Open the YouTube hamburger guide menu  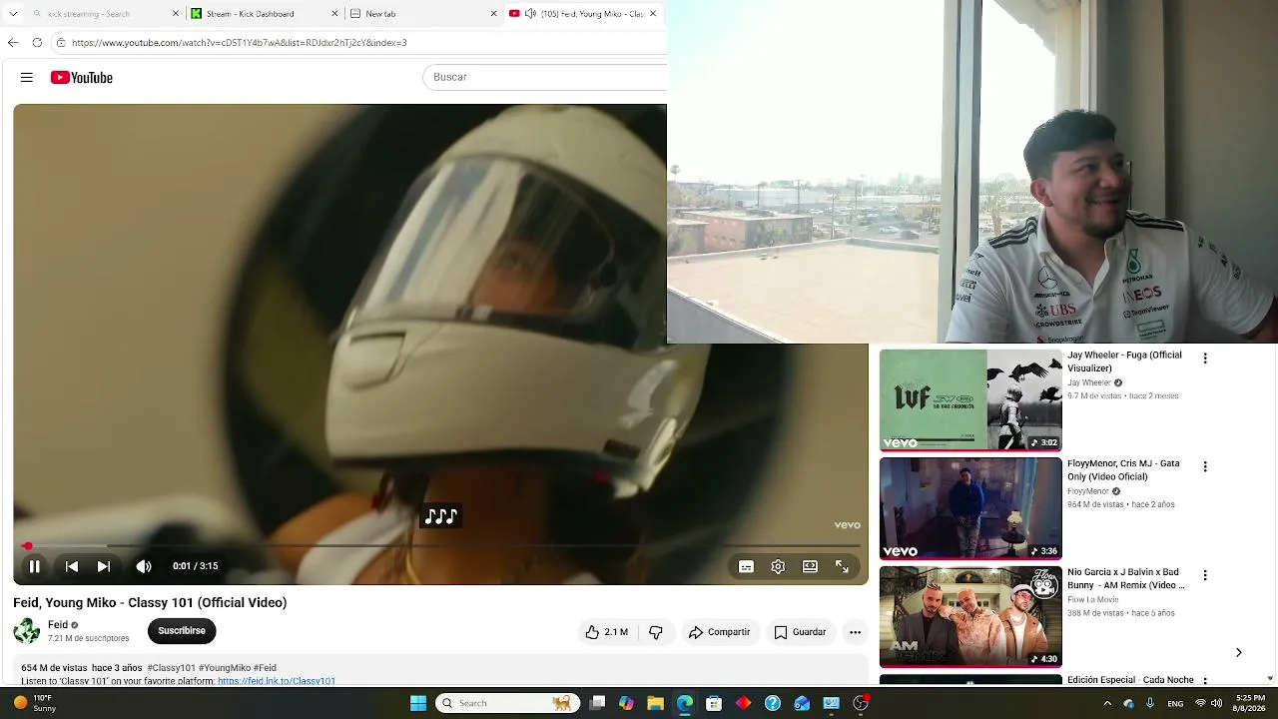click(x=27, y=77)
